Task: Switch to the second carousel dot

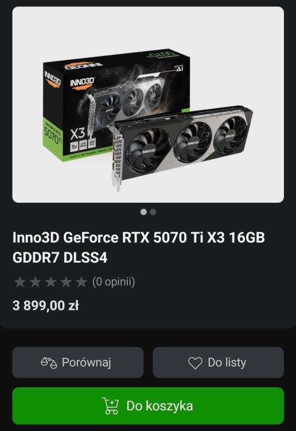Action: tap(153, 212)
